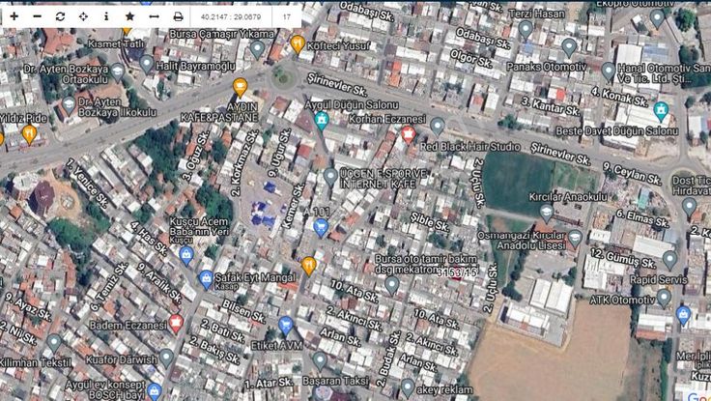Screen dimensions: 711x401
Task: Open the AYDIN KAFE&PASTANE cafe marker
Action: (x=240, y=87)
